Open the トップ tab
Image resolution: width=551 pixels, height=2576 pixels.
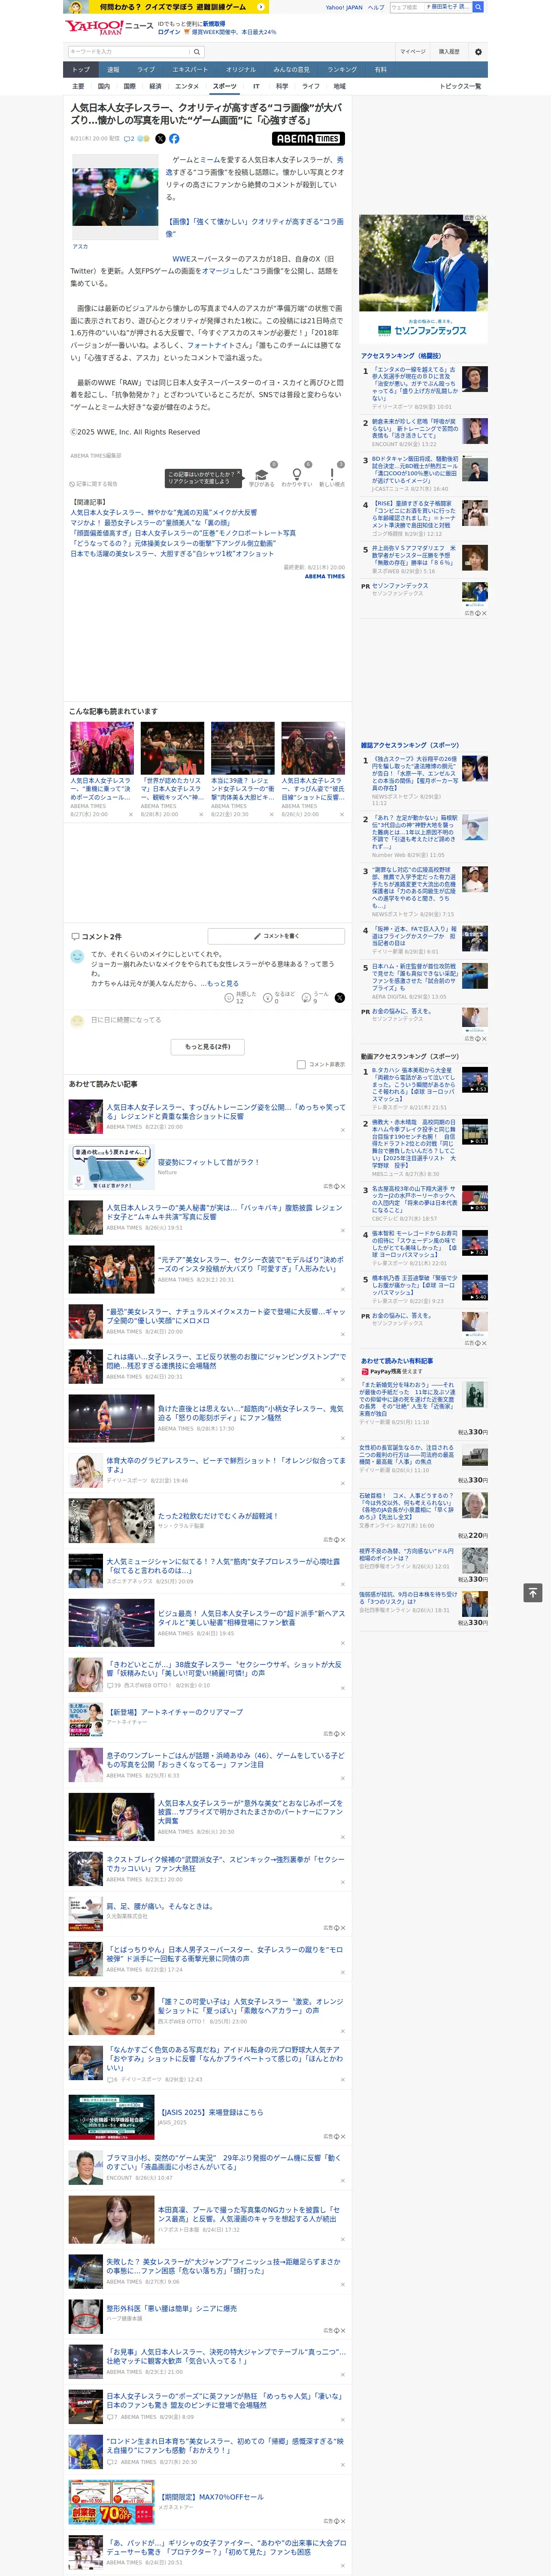(x=81, y=70)
